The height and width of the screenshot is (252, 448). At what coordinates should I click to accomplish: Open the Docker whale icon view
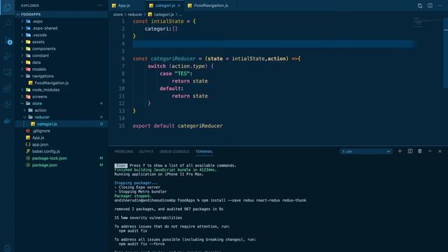pos(8,121)
